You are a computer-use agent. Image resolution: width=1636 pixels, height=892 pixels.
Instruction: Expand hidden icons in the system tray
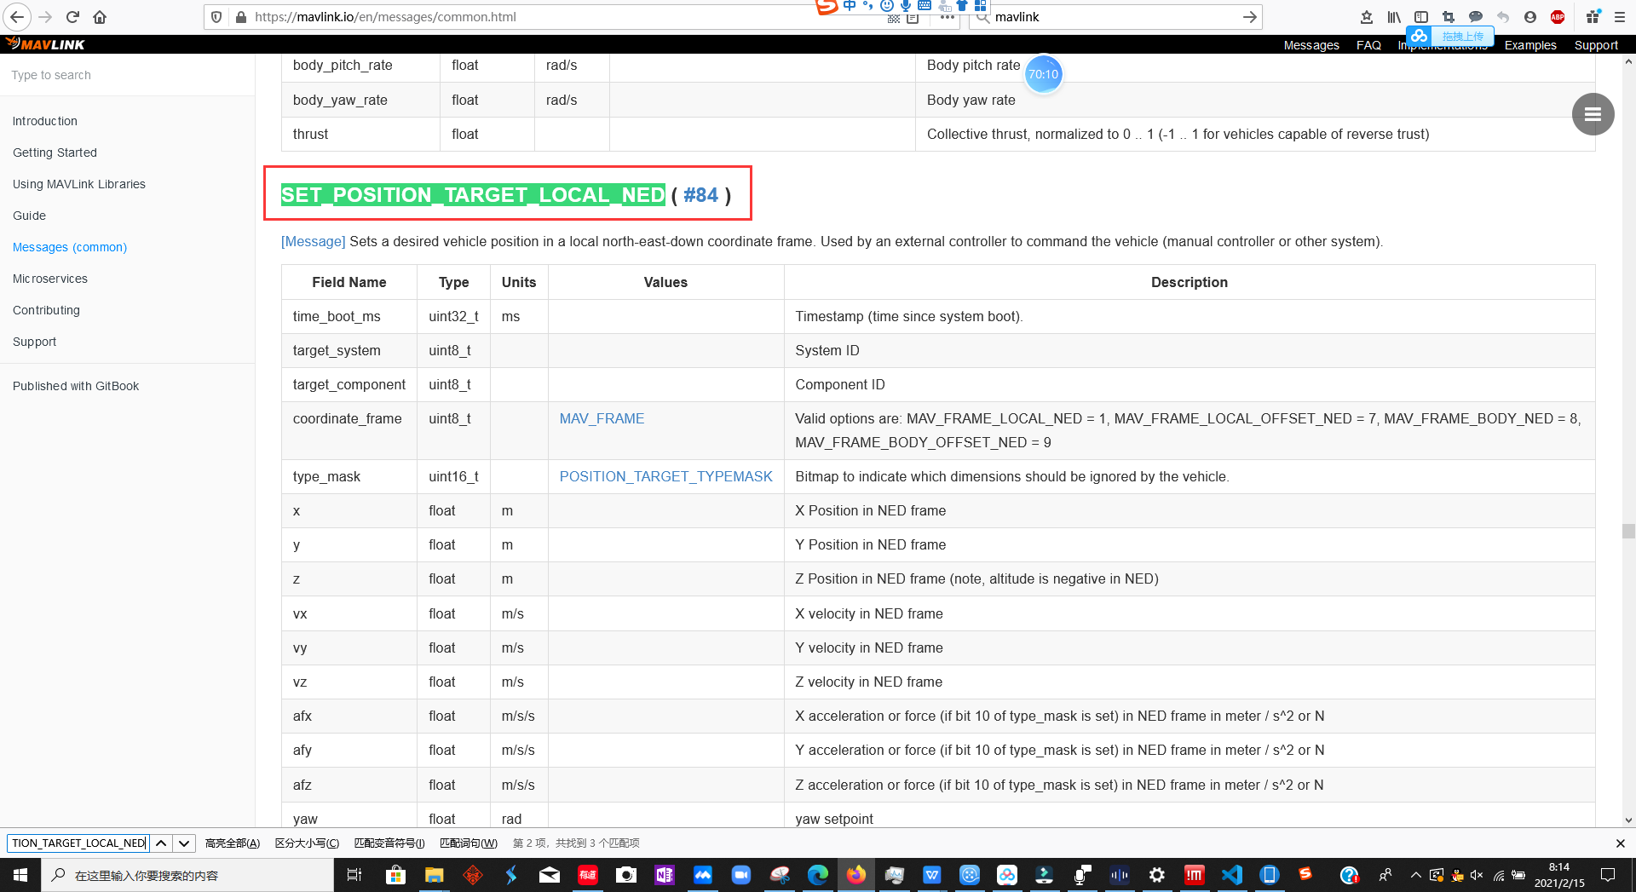coord(1414,874)
